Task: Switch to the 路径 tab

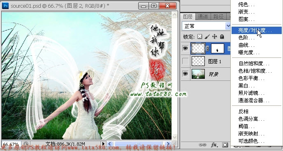Action: [x=218, y=17]
